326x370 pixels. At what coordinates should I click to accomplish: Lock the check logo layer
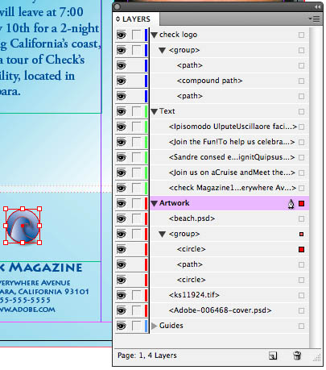click(136, 35)
